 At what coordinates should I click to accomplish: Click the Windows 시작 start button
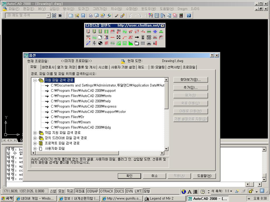[x=7, y=198]
